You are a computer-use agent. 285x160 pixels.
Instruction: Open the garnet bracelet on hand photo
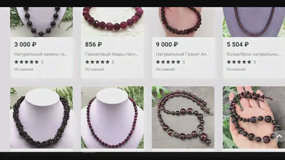[x=183, y=22]
